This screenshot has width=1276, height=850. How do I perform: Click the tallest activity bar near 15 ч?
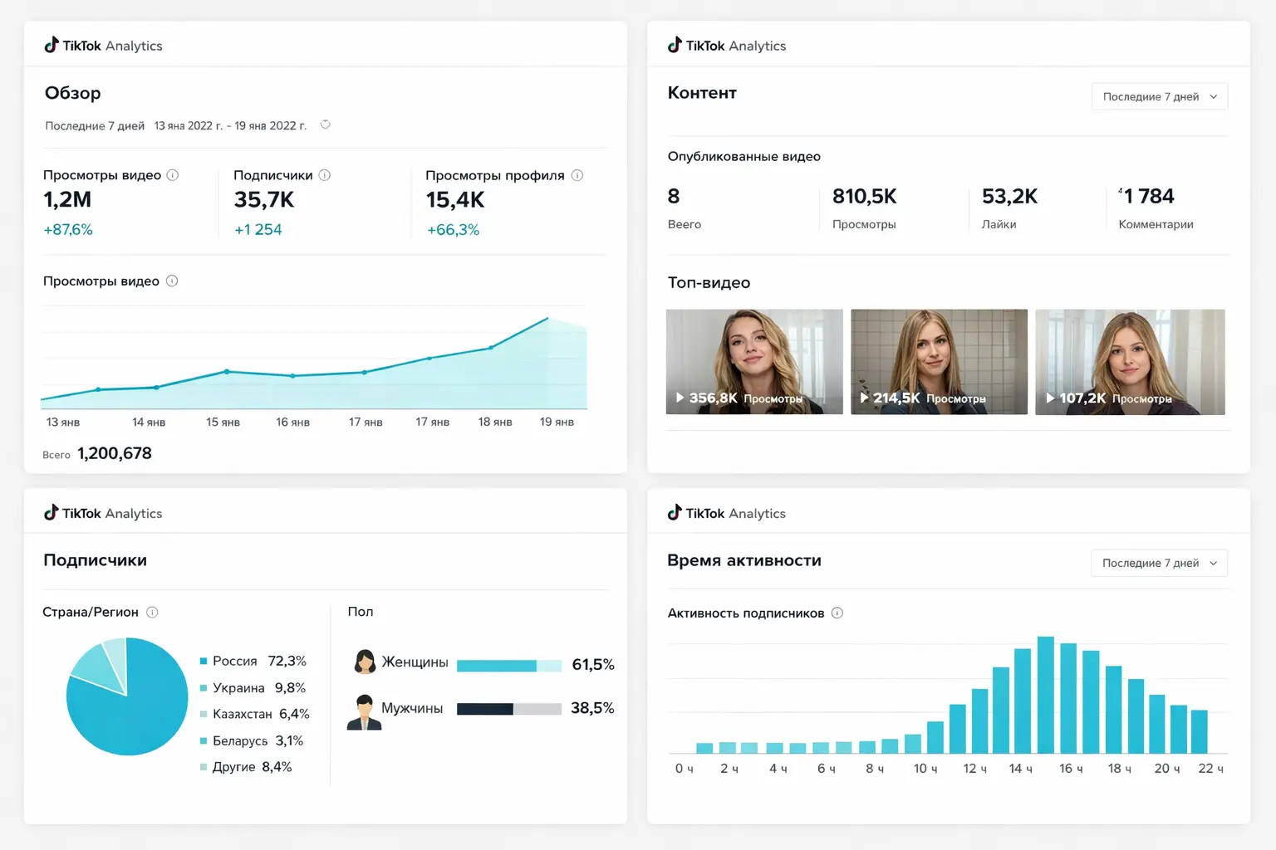1045,694
